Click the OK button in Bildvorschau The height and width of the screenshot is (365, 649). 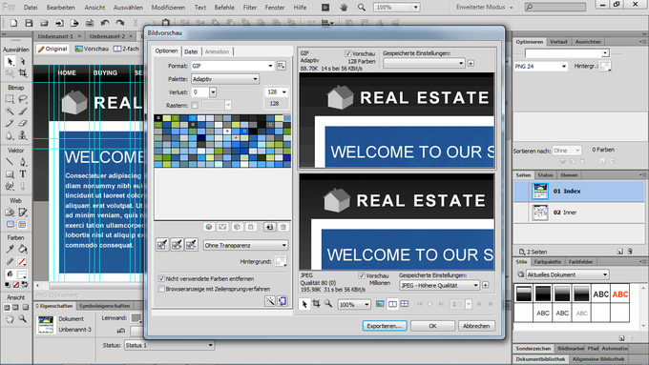(432, 326)
